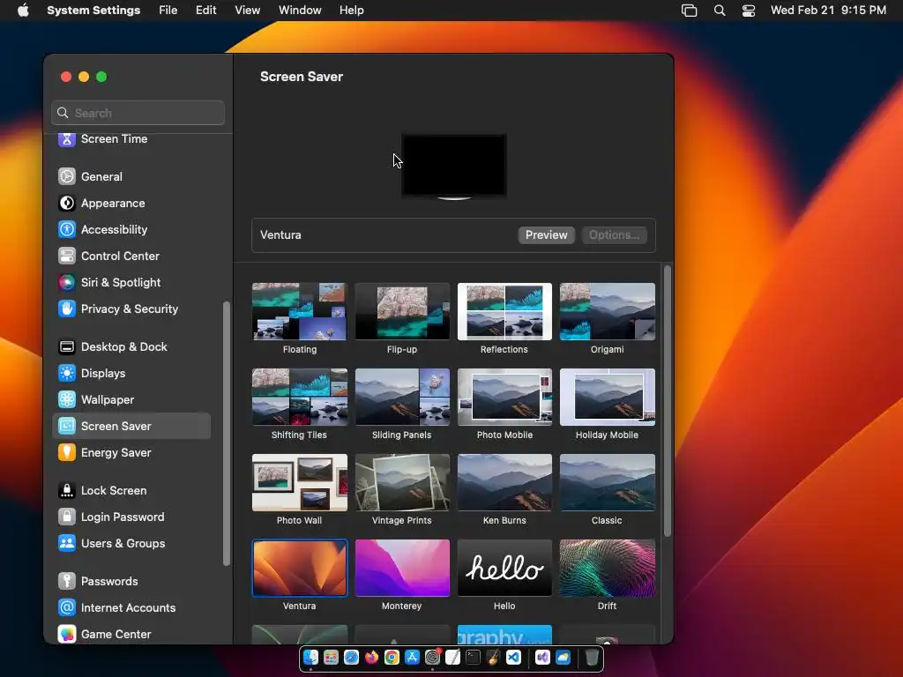Screen dimensions: 903x677
Task: Open the File menu
Action: point(168,11)
